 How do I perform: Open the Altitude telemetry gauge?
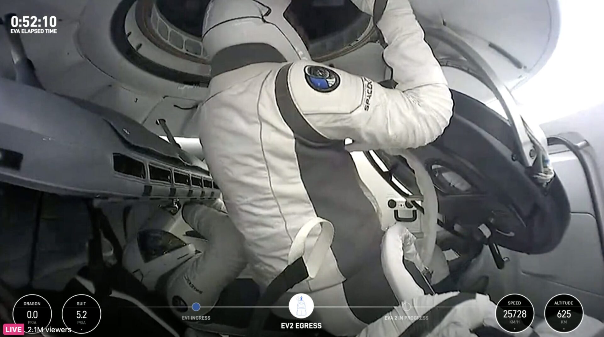(x=563, y=313)
